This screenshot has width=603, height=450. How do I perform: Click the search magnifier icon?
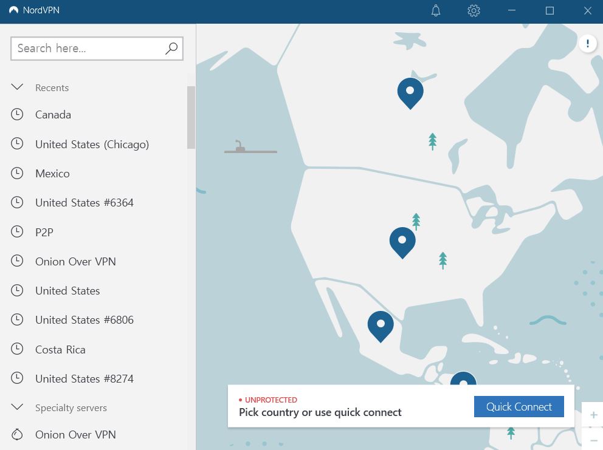tap(171, 49)
